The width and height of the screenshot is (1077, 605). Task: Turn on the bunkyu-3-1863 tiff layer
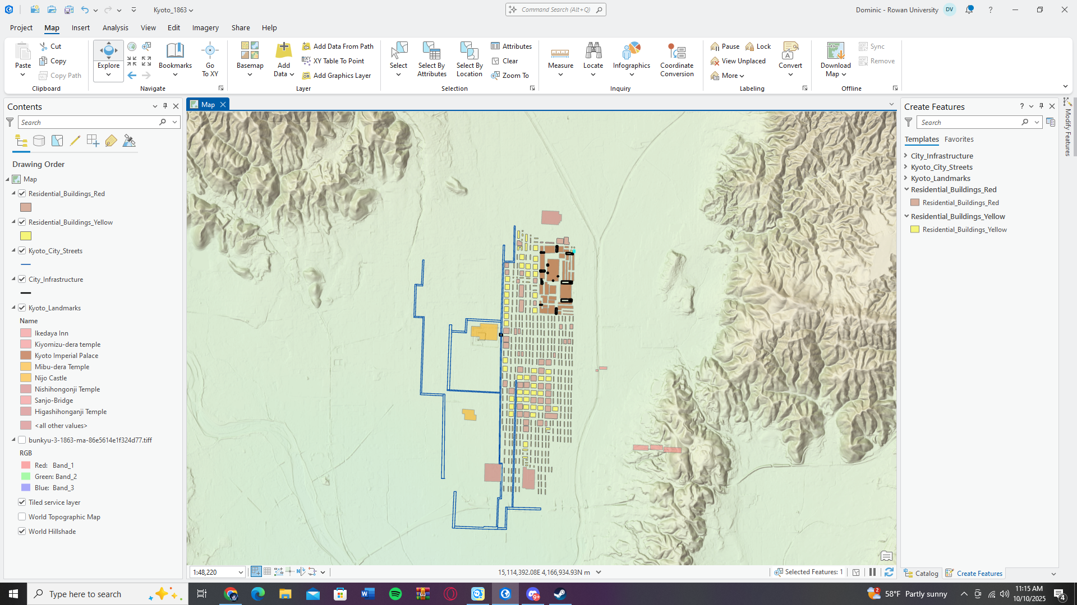(x=22, y=440)
